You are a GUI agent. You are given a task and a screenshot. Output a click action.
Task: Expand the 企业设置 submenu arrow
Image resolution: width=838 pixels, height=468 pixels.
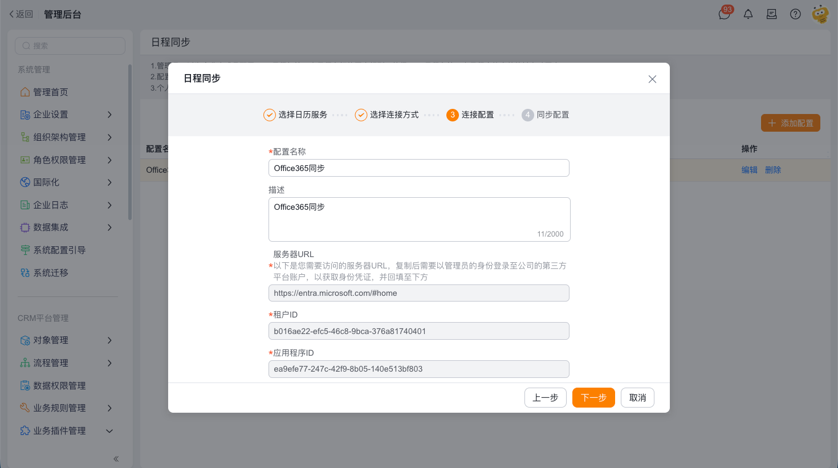pos(109,115)
